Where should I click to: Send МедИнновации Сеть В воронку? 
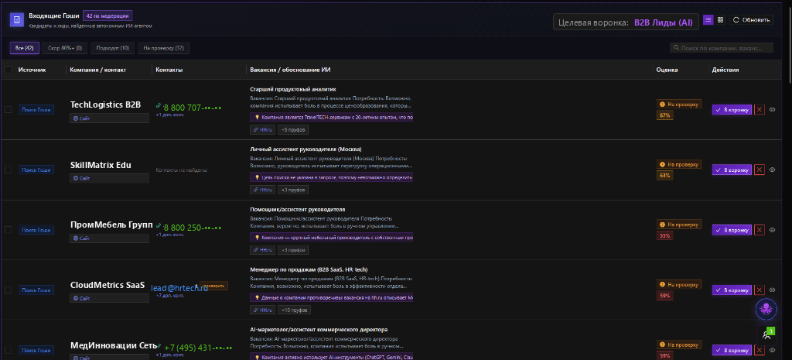pyautogui.click(x=732, y=350)
